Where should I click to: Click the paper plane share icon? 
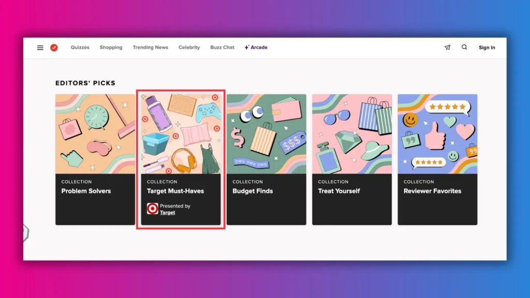click(x=447, y=47)
